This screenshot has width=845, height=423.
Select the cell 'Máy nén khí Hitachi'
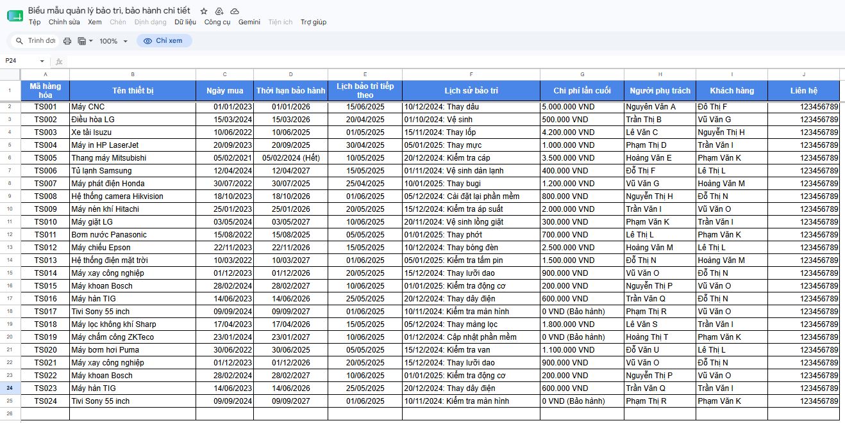pyautogui.click(x=133, y=209)
